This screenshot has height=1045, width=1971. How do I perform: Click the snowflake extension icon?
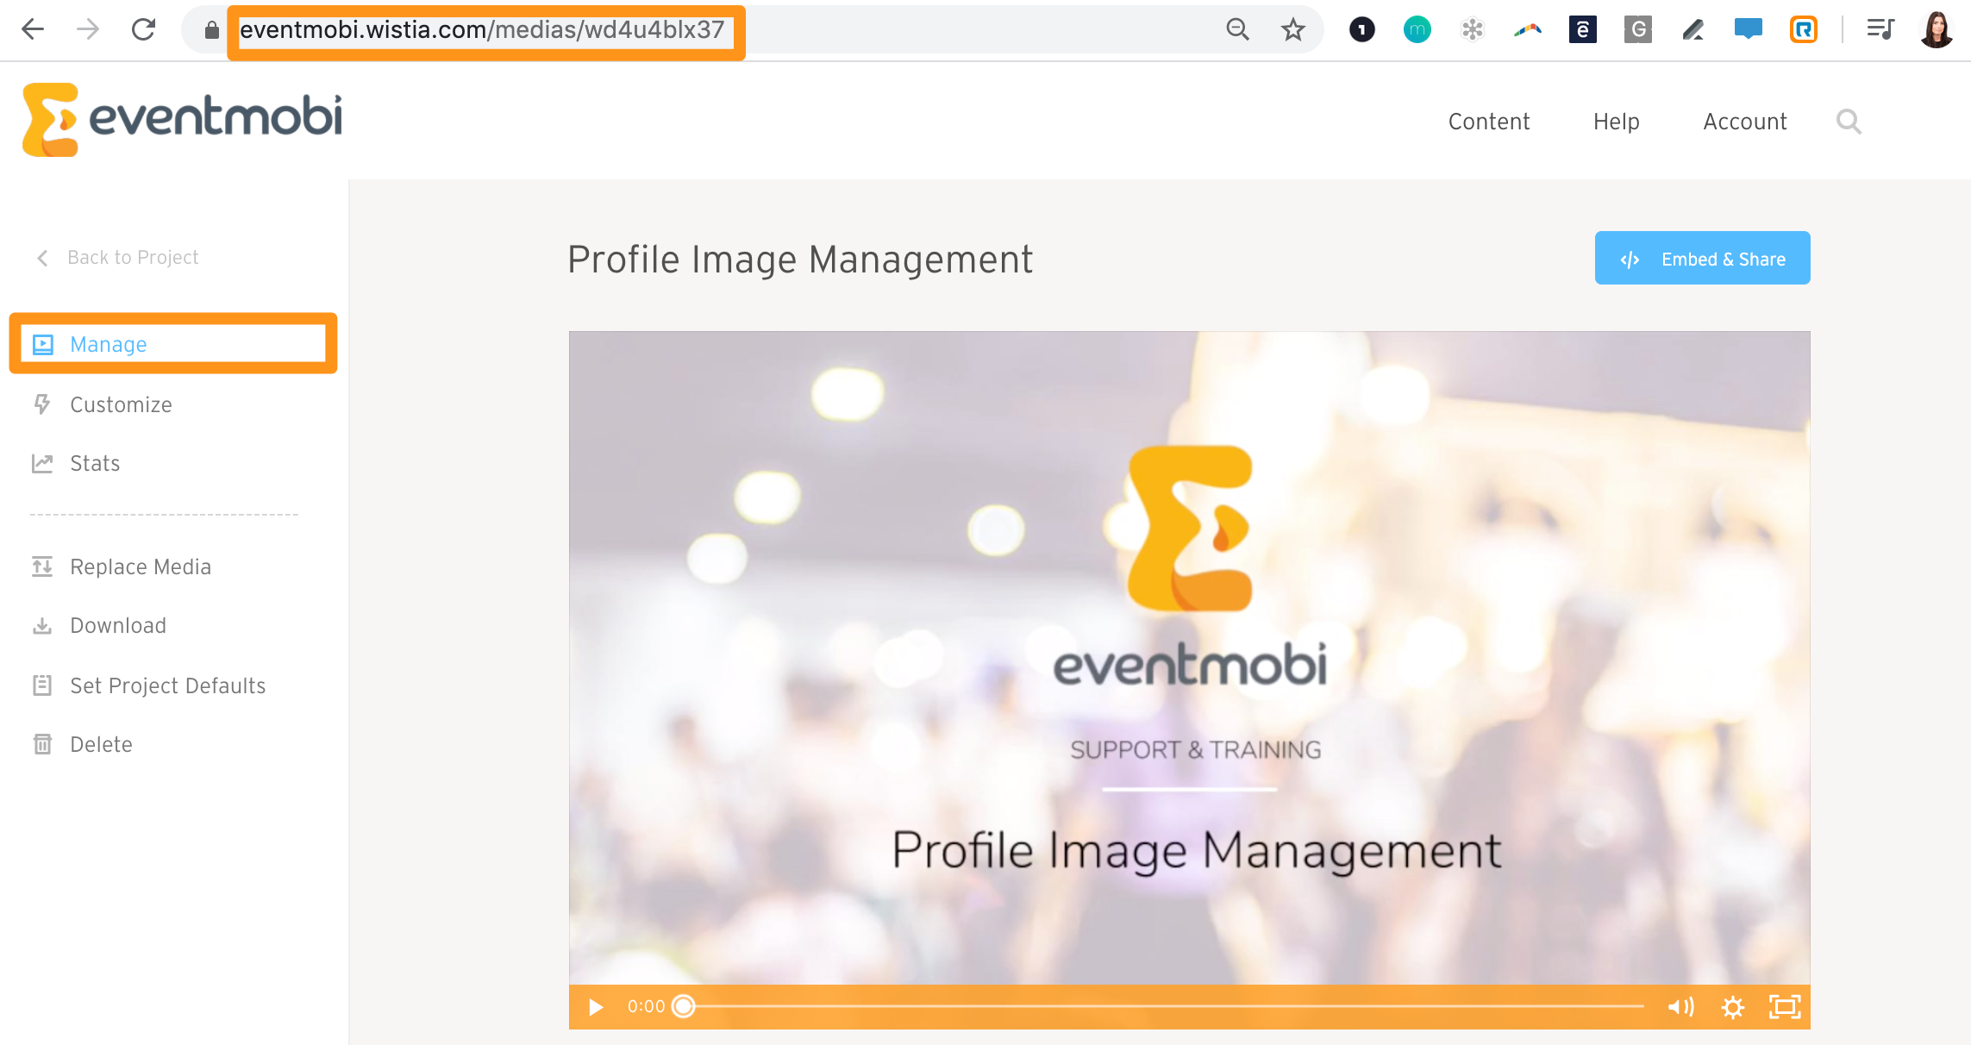pyautogui.click(x=1472, y=30)
